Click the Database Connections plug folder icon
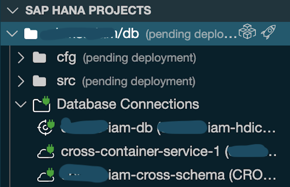 coord(41,104)
